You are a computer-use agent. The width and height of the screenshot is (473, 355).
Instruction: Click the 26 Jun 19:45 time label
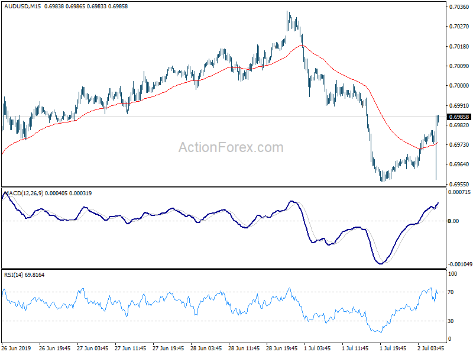pyautogui.click(x=54, y=348)
